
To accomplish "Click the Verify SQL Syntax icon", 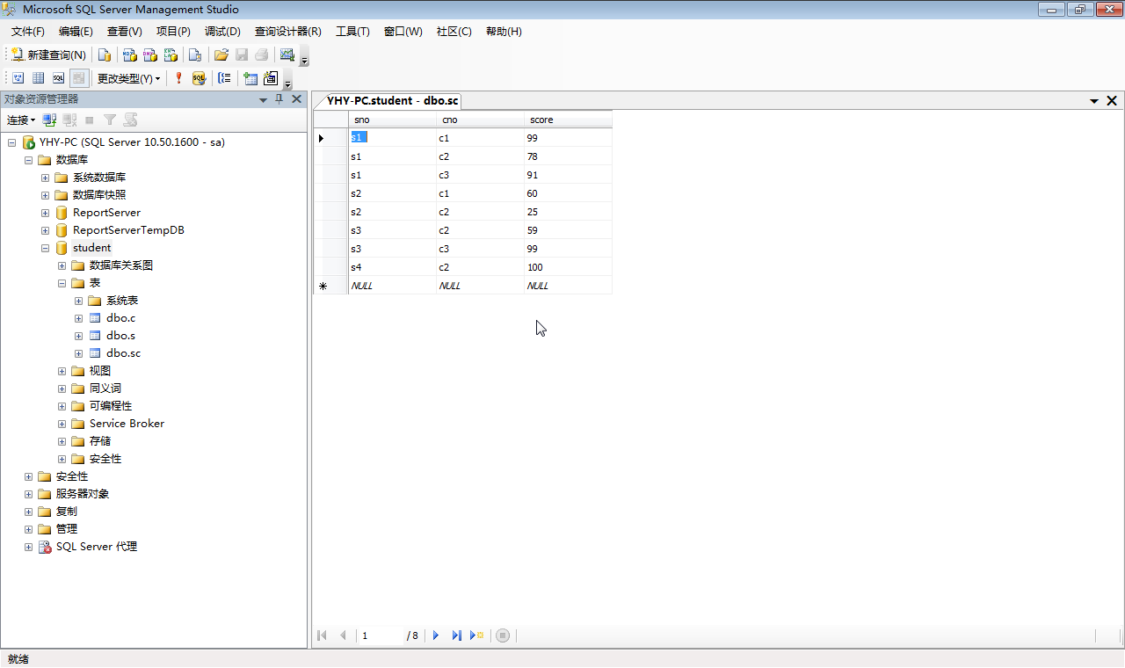I will pyautogui.click(x=199, y=78).
